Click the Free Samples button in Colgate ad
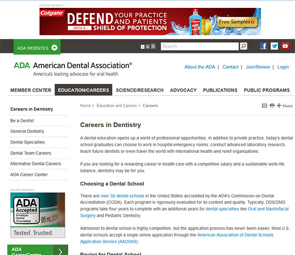 237,22
